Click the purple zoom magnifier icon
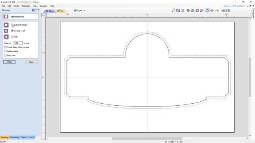This screenshot has height=143, width=255. coord(202,11)
